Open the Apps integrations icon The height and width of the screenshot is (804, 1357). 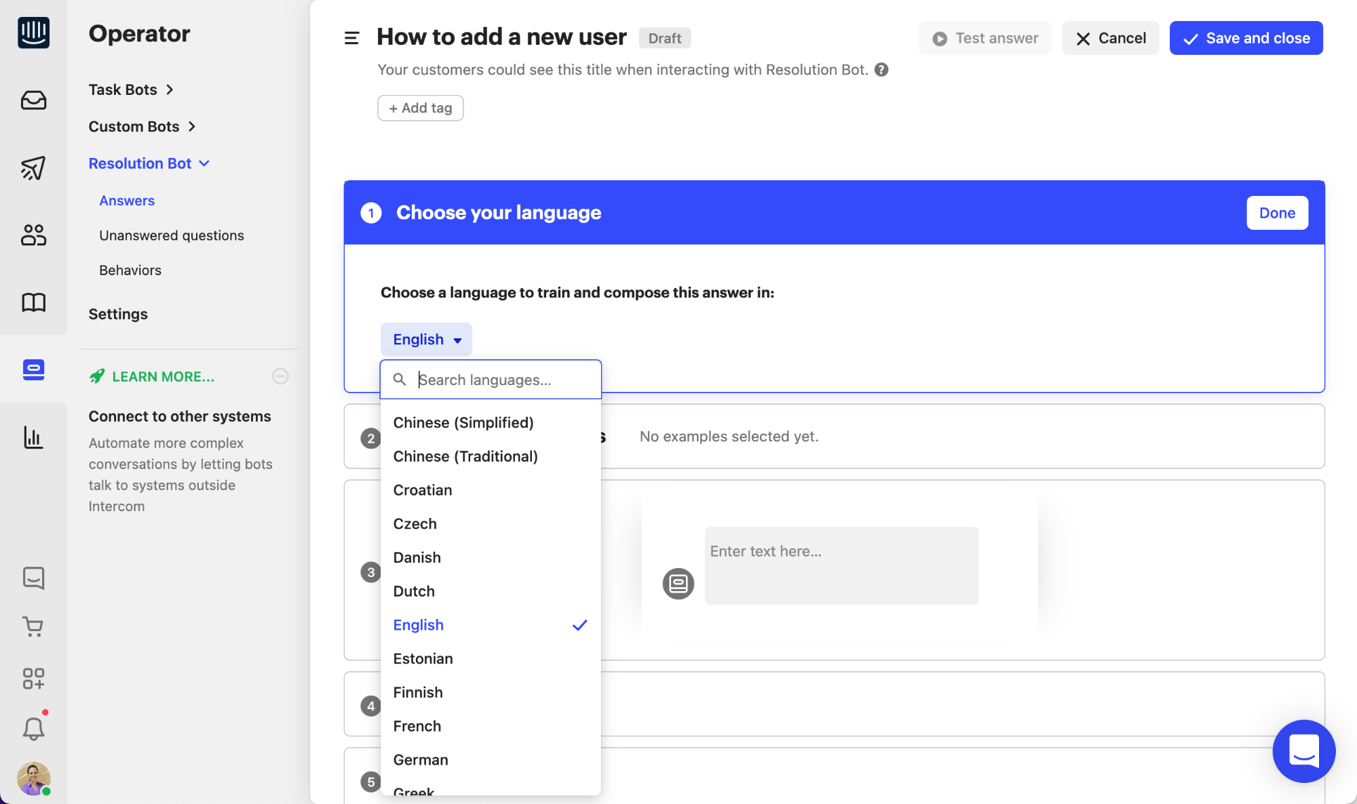tap(33, 678)
